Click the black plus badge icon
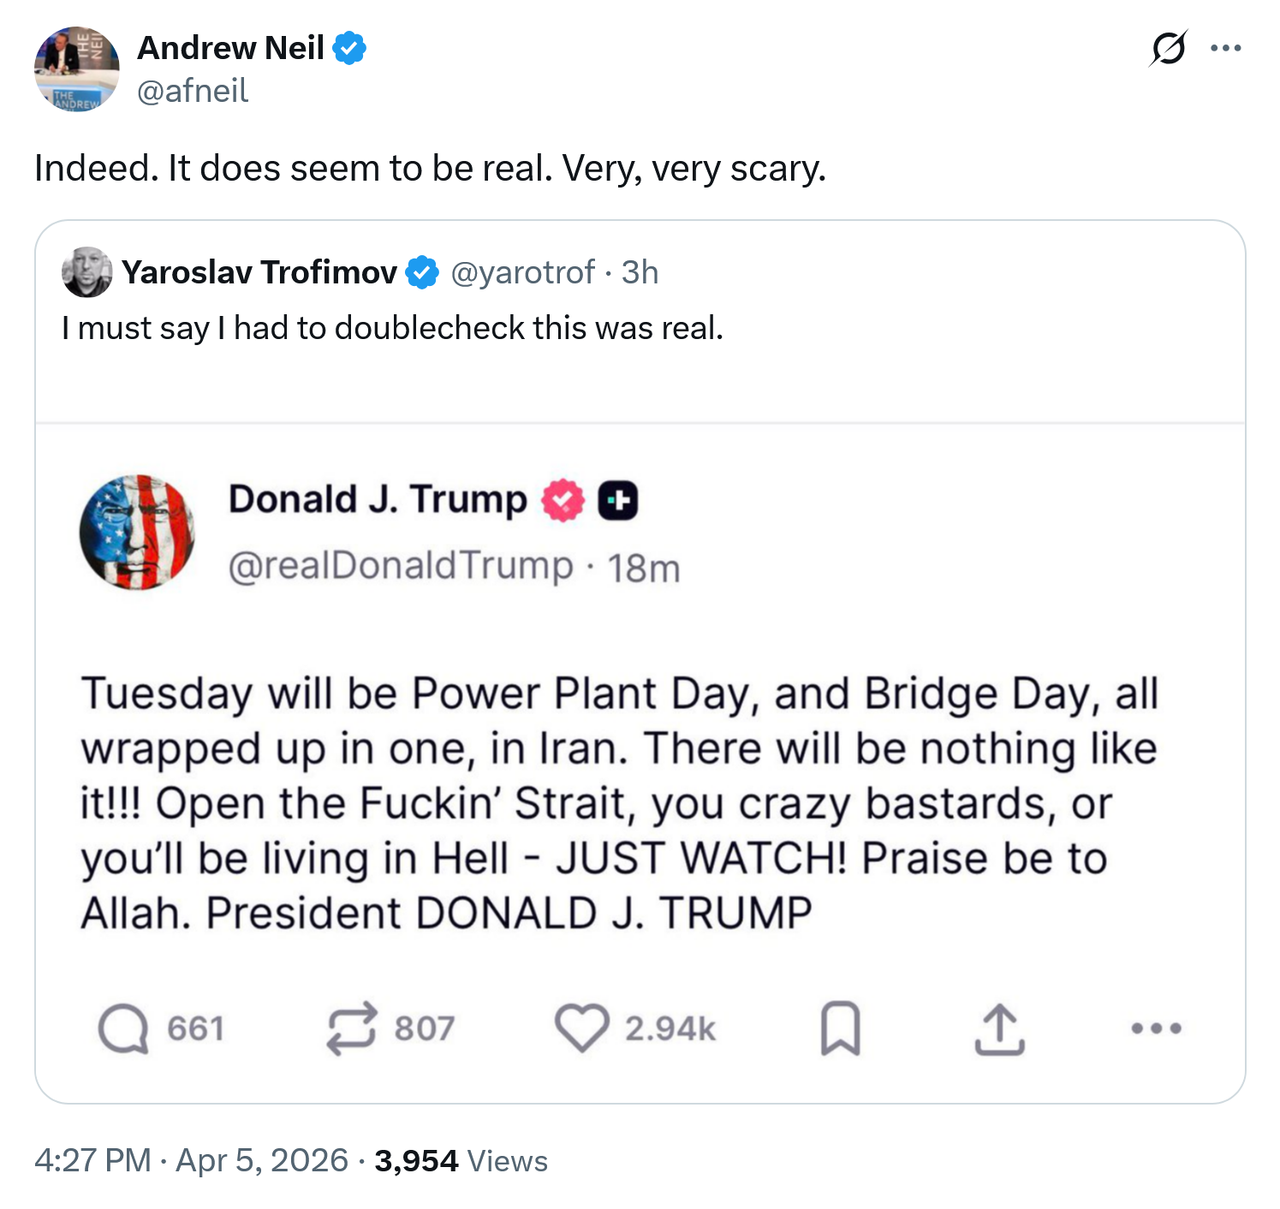Screen dimensions: 1280x1209 617,501
